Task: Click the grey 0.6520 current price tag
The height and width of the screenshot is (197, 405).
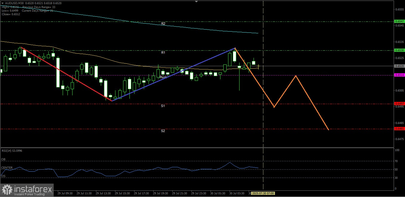Action: click(x=399, y=66)
